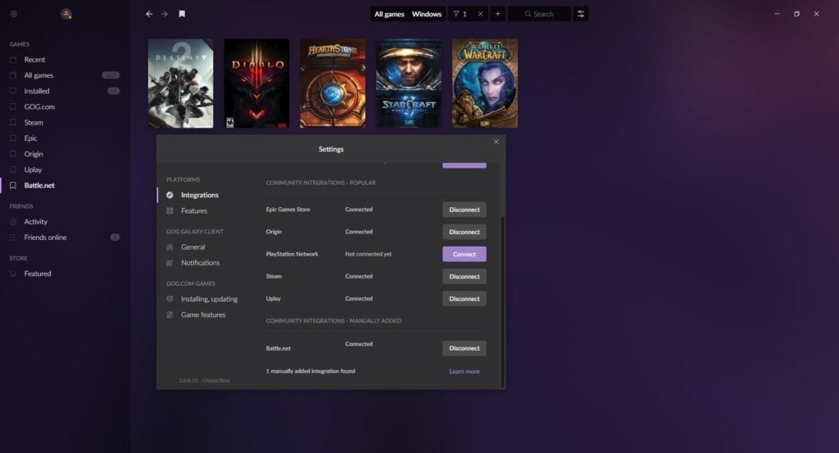Open the filter funnel showing 1
This screenshot has height=453, width=839.
[460, 14]
